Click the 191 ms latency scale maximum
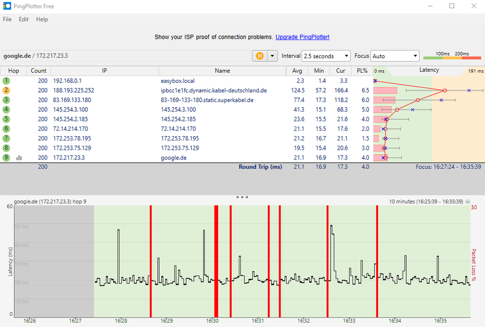This screenshot has width=485, height=327. click(x=475, y=71)
